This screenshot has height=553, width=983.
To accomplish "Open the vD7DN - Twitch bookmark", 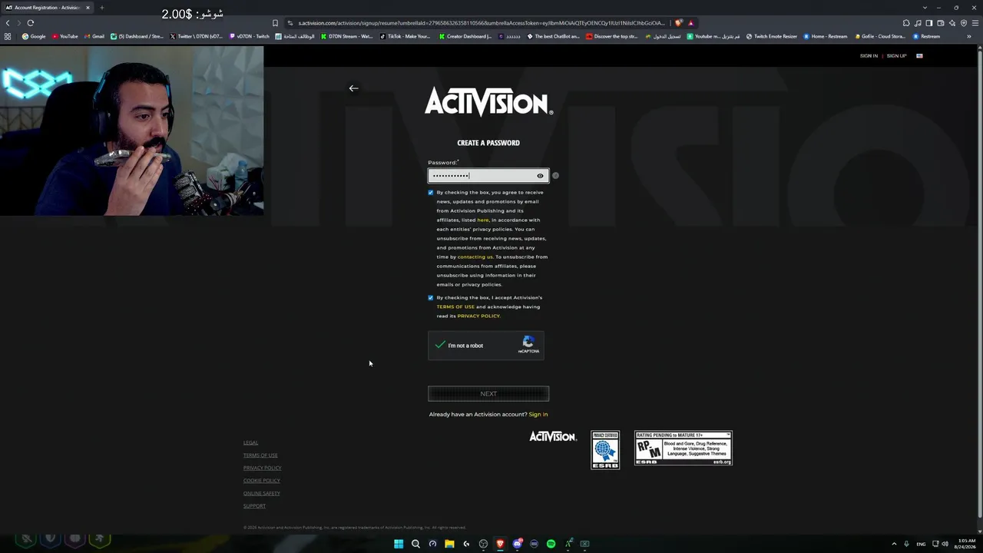I will 250,36.
